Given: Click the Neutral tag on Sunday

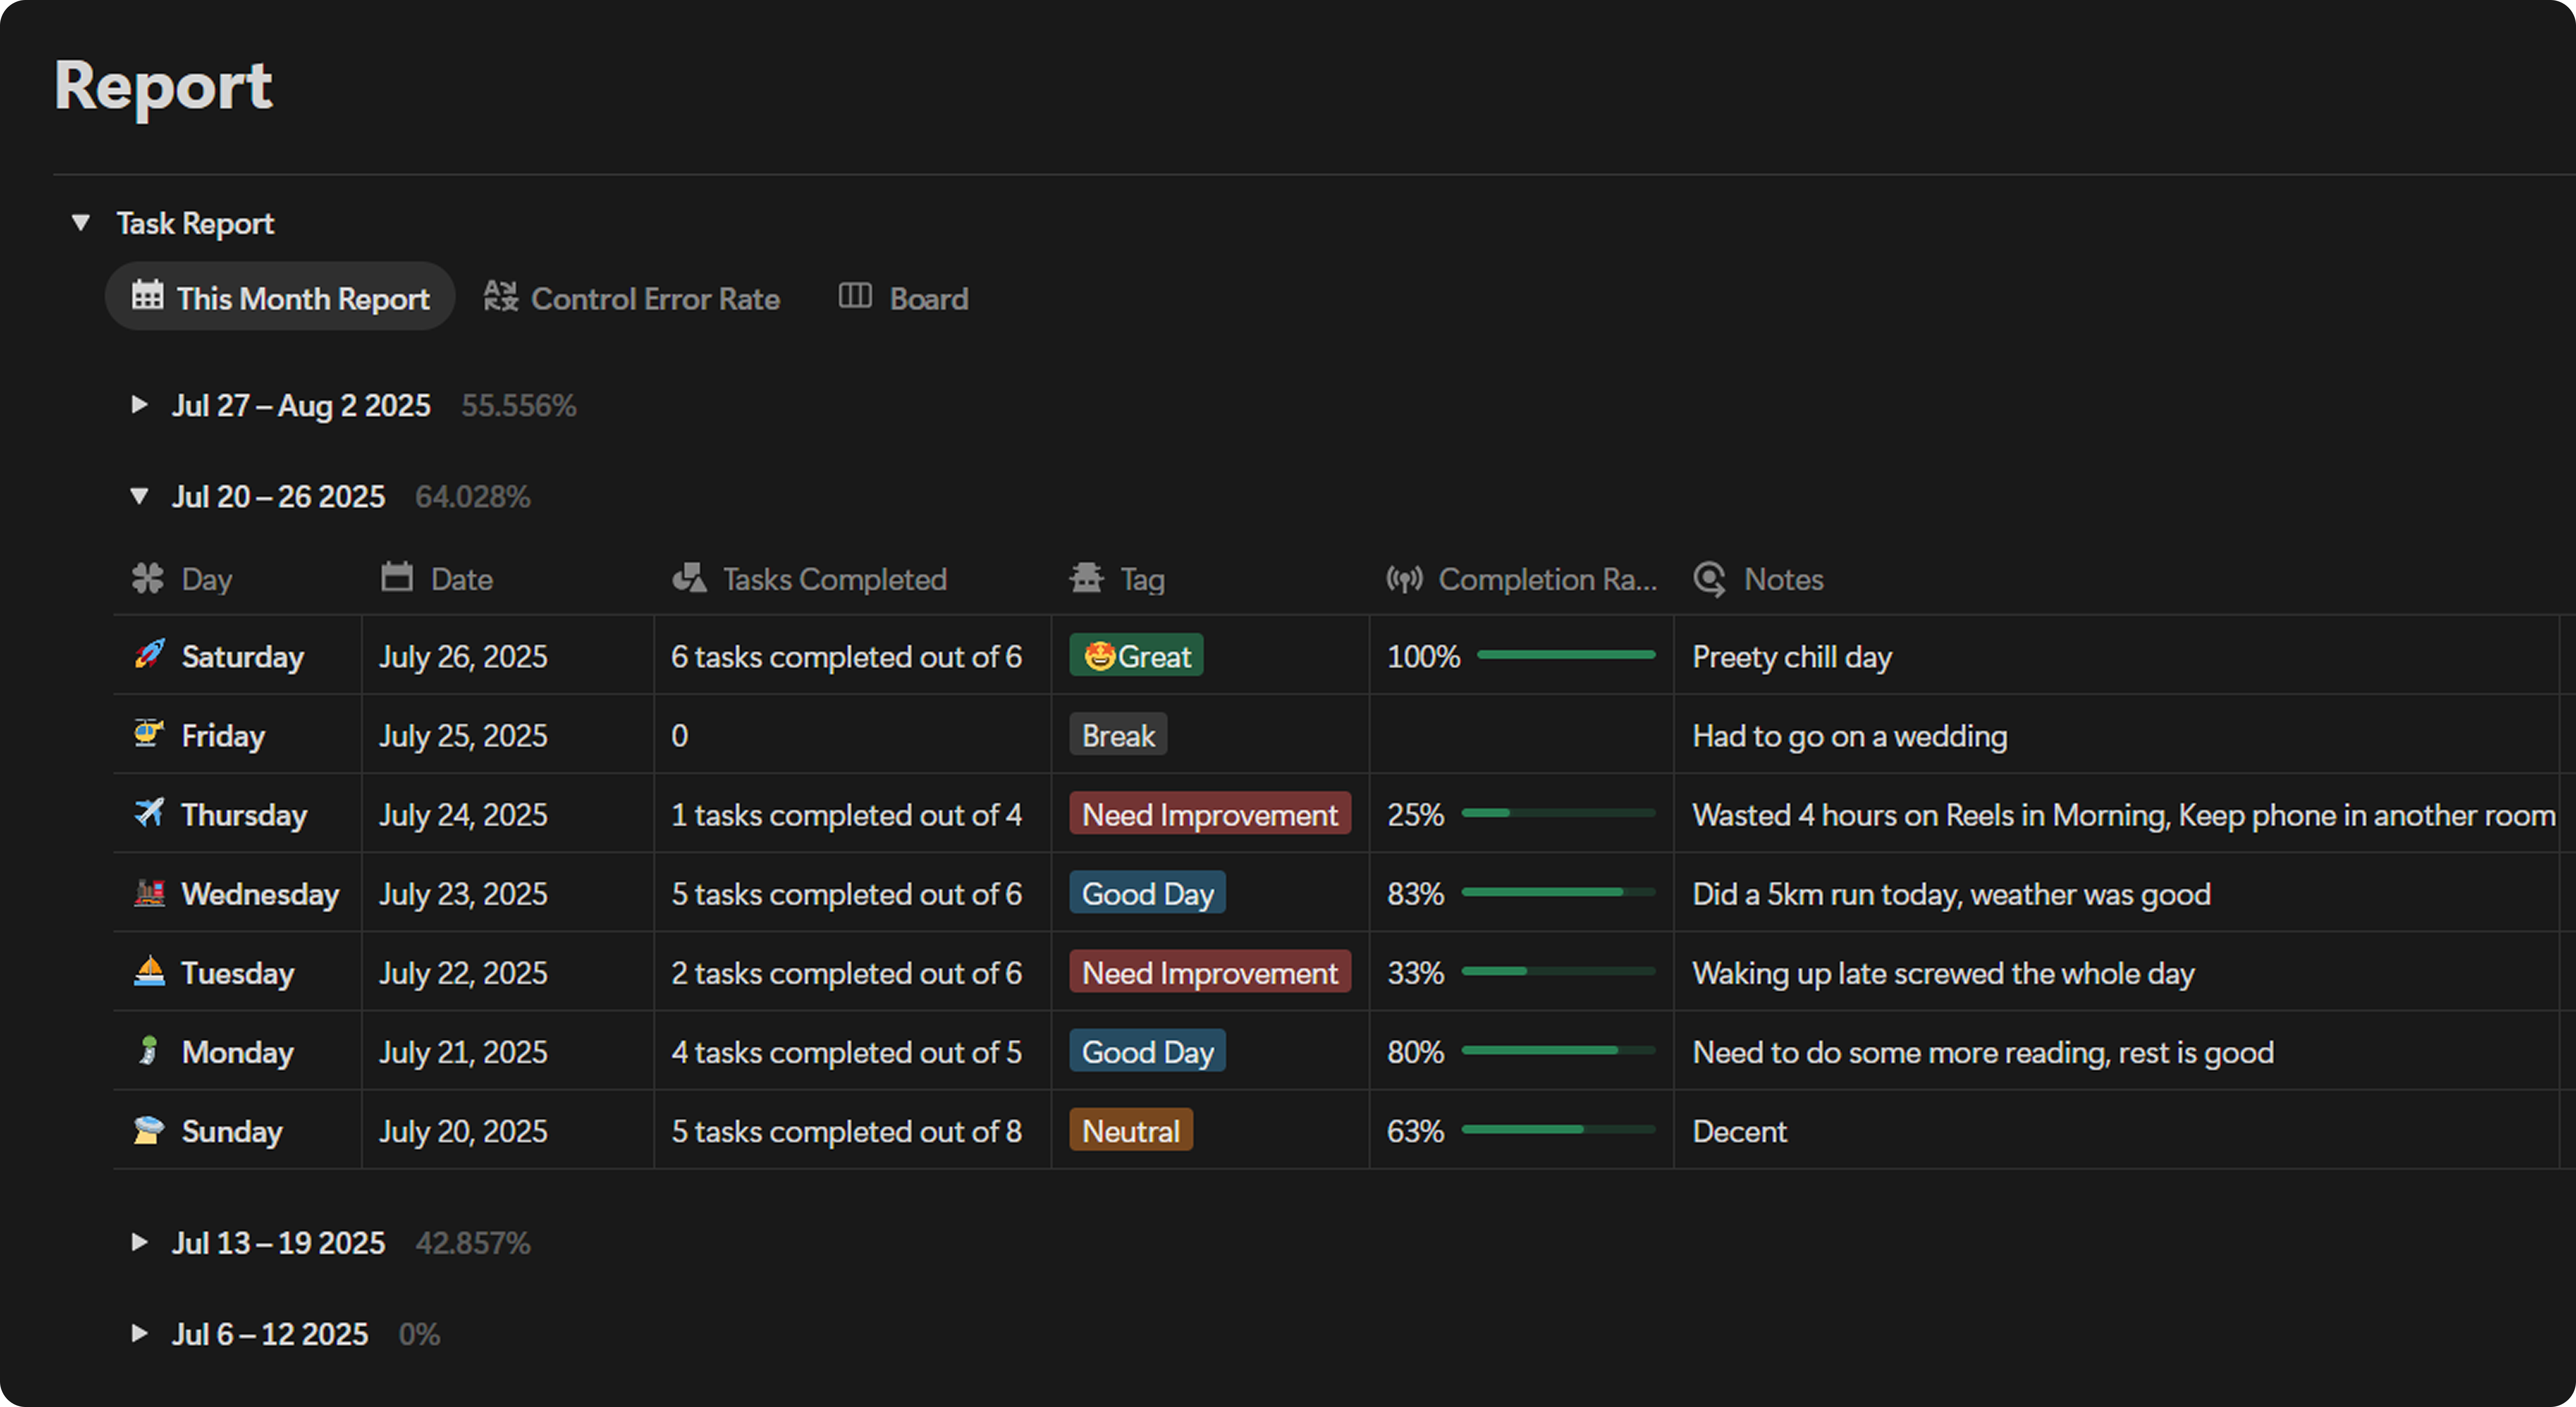Looking at the screenshot, I should click(x=1131, y=1130).
